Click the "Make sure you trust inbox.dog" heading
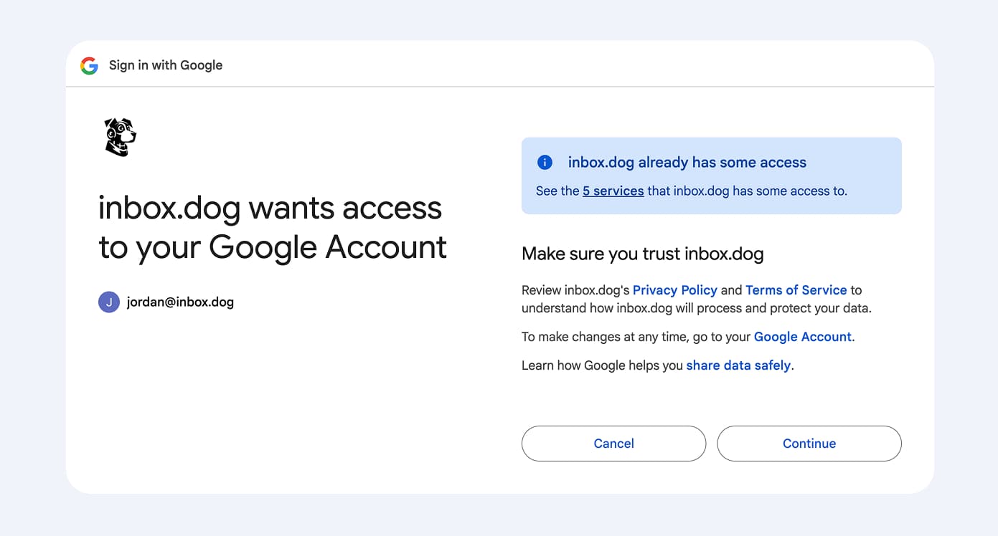This screenshot has width=998, height=536. (642, 254)
